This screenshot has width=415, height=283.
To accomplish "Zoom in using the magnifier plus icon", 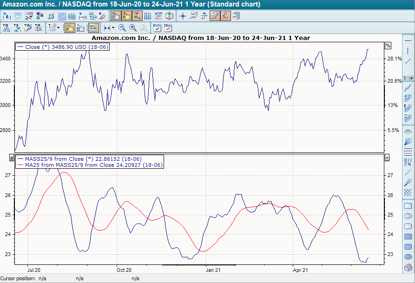I will click(x=132, y=28).
